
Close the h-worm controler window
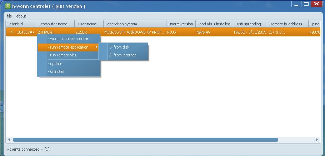(316, 4)
